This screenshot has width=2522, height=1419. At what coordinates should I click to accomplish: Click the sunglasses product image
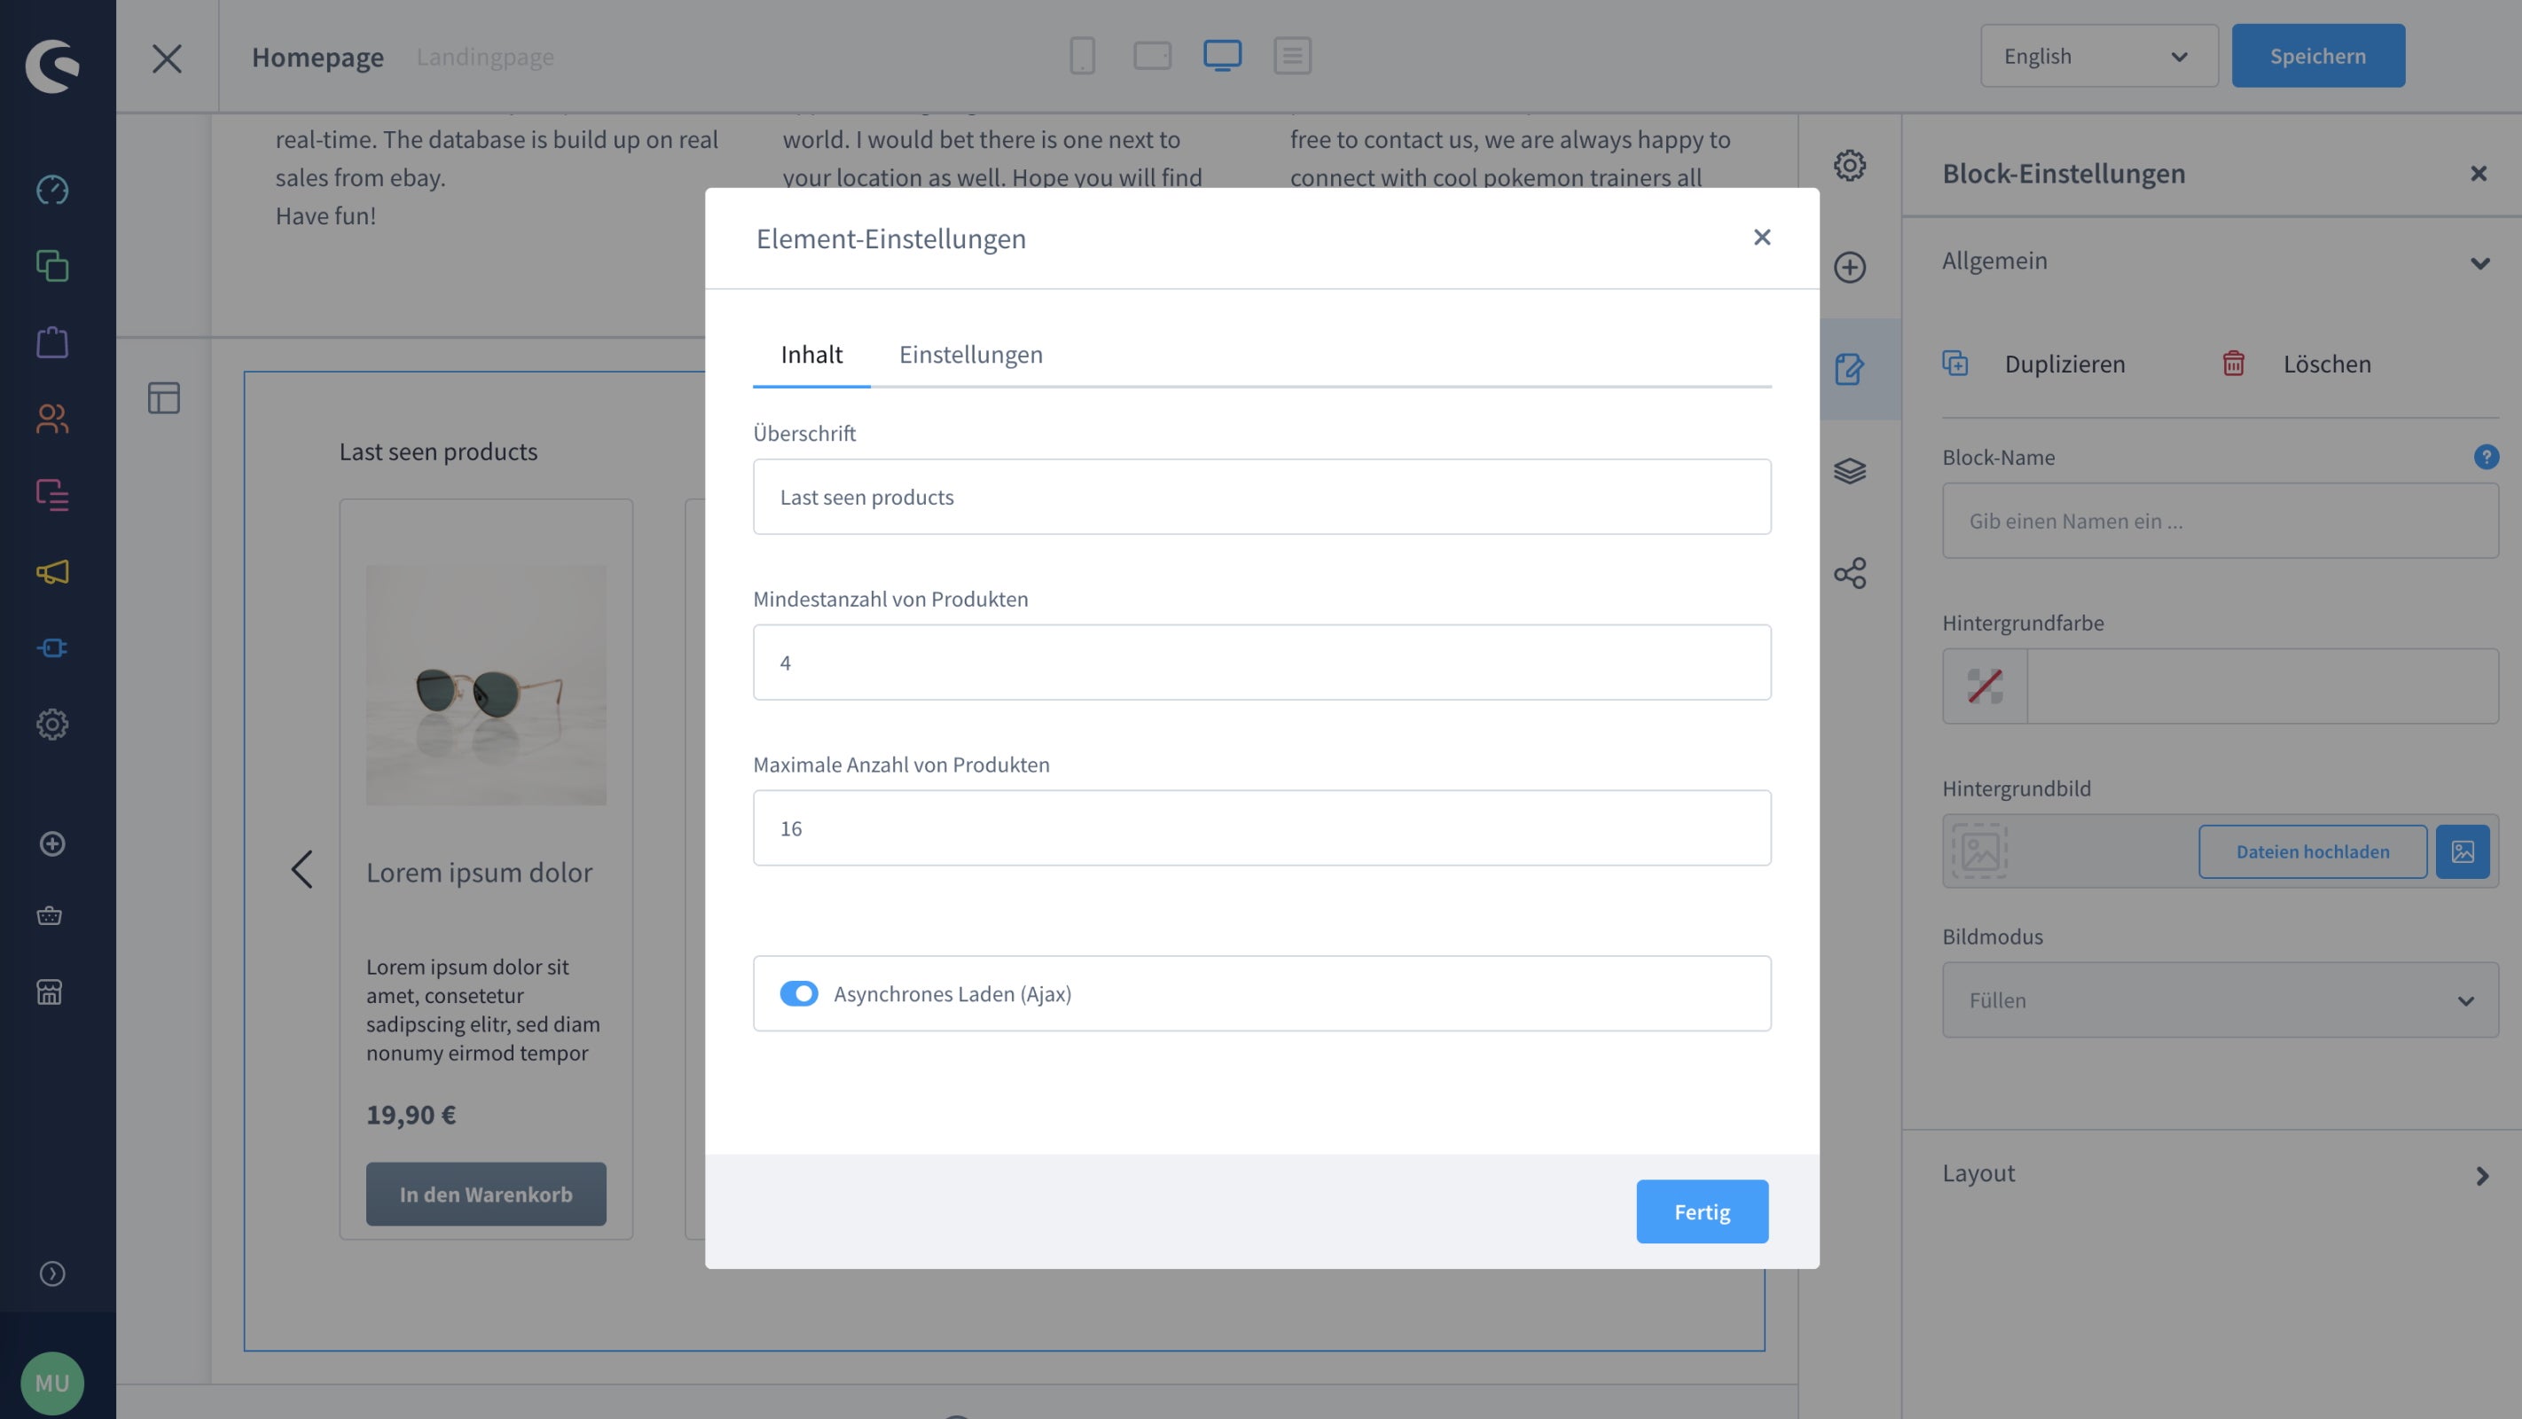pyautogui.click(x=486, y=685)
